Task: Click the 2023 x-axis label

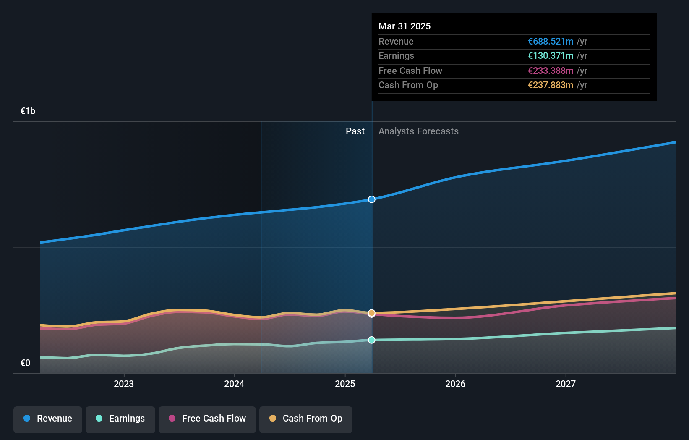Action: click(x=124, y=384)
